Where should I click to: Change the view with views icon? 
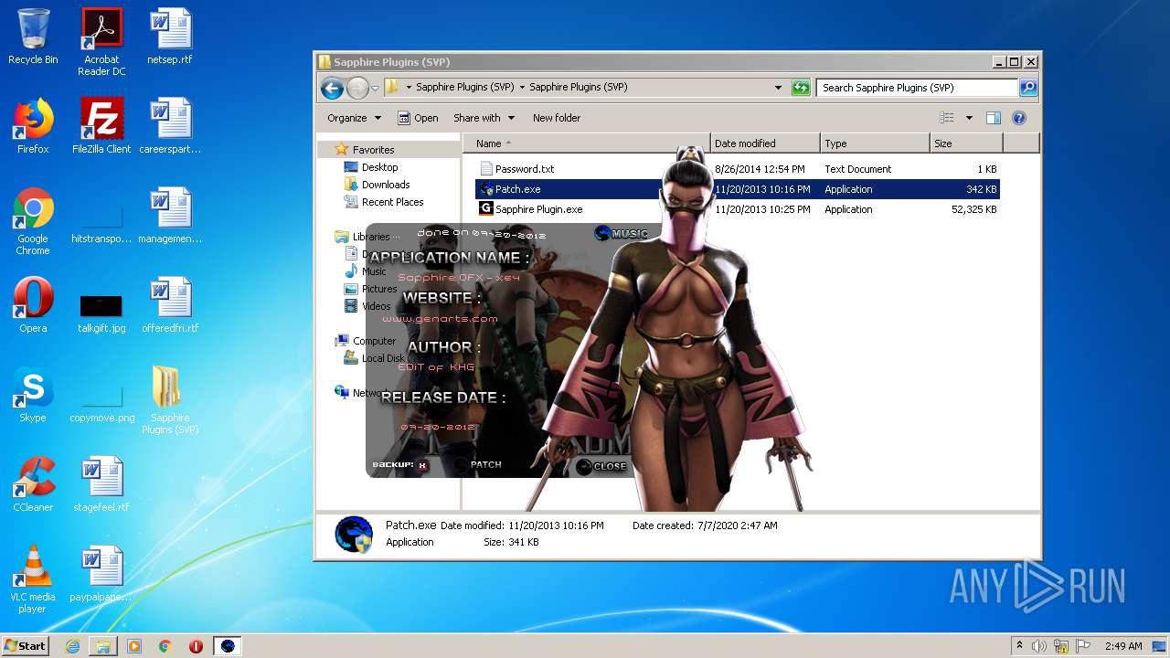pyautogui.click(x=947, y=118)
